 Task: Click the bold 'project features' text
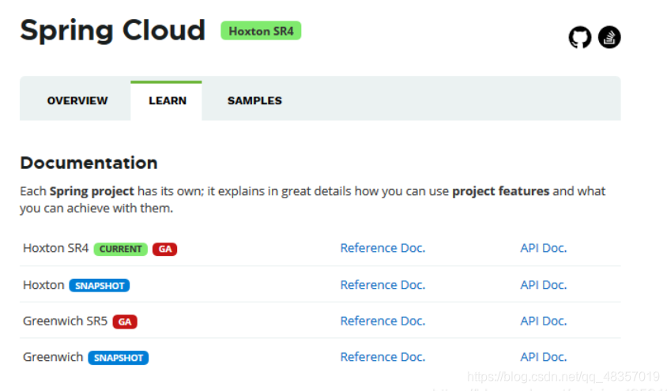click(501, 191)
